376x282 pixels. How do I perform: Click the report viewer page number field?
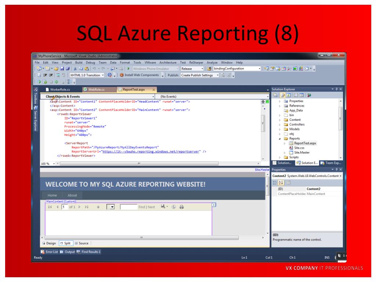point(65,207)
